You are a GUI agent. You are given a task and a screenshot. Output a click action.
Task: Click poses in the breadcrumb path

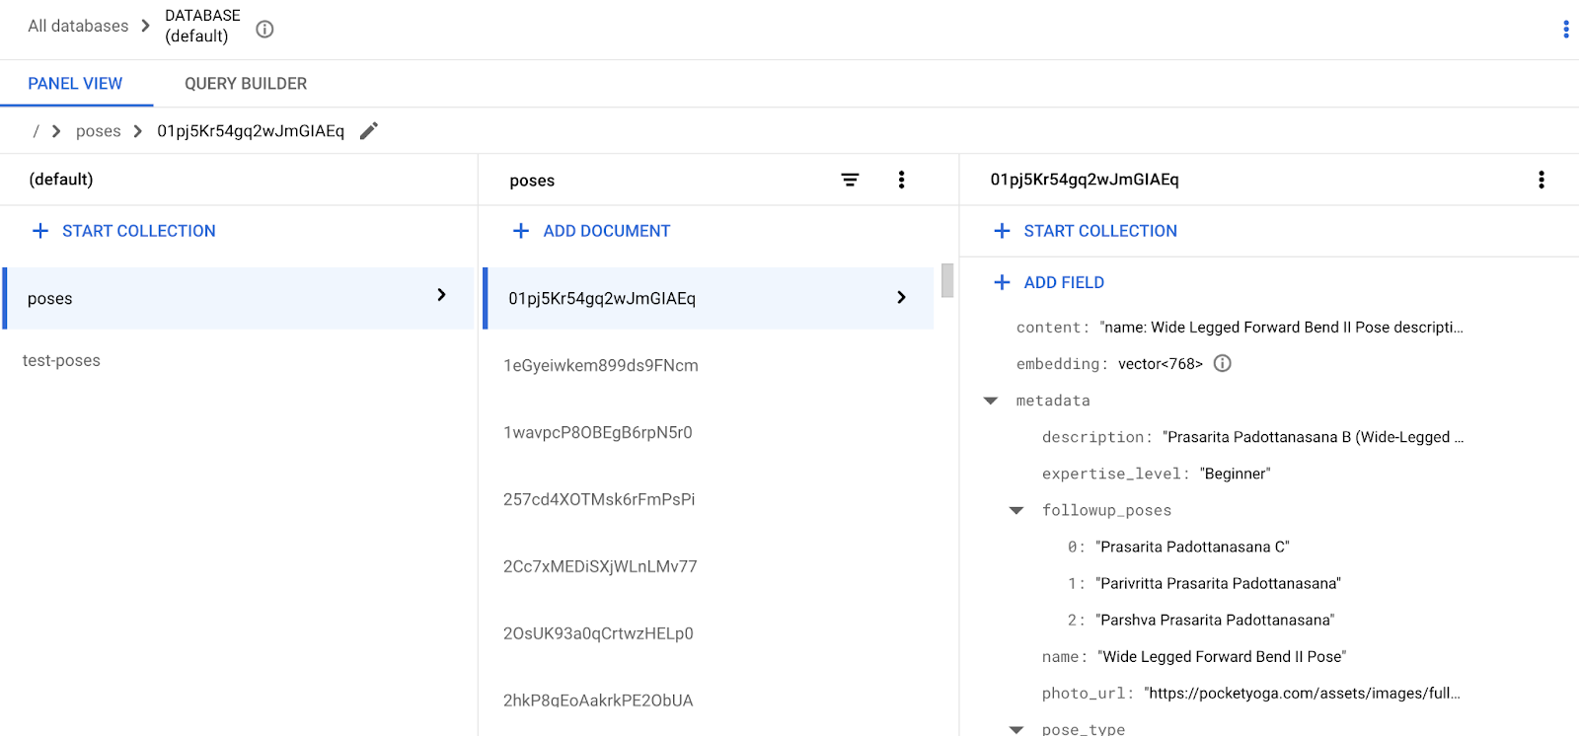[x=98, y=131]
